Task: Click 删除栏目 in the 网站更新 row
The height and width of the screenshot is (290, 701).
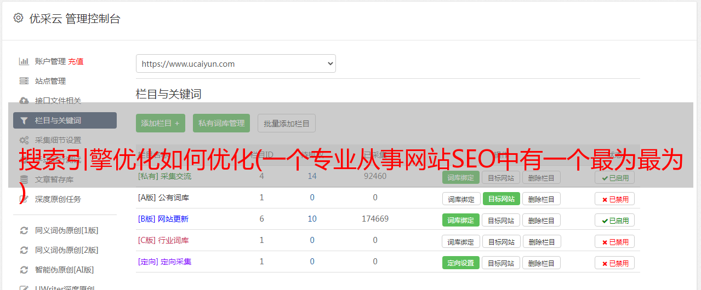Action: pyautogui.click(x=542, y=220)
